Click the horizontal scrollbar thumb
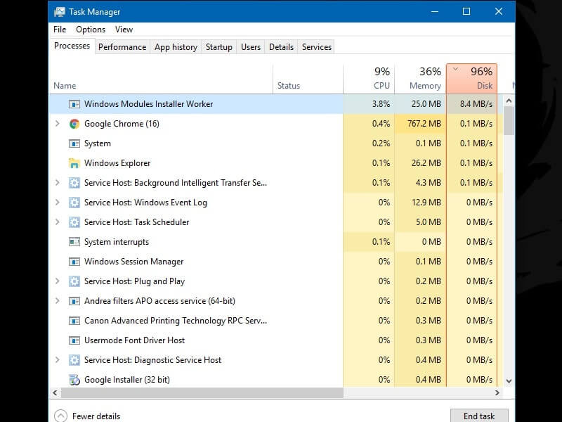This screenshot has height=422, width=562. point(202,393)
